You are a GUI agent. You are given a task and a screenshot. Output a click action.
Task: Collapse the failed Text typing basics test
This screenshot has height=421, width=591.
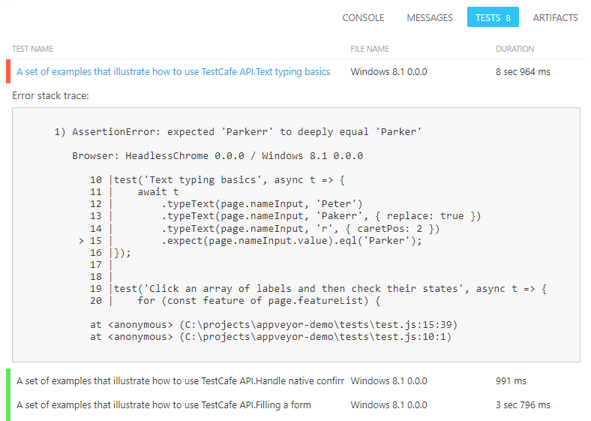pos(173,72)
